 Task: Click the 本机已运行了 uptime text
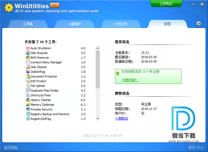[103, 136]
